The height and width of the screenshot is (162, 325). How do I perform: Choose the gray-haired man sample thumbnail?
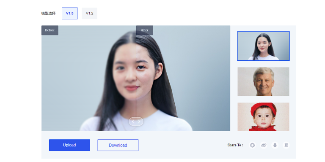[x=263, y=81]
